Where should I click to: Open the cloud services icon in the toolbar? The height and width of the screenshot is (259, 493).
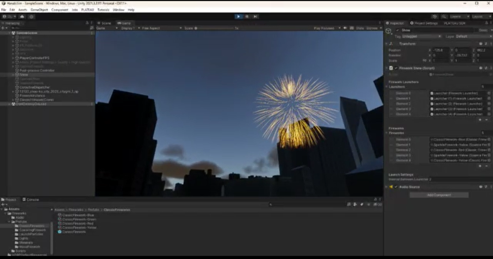tap(22, 16)
